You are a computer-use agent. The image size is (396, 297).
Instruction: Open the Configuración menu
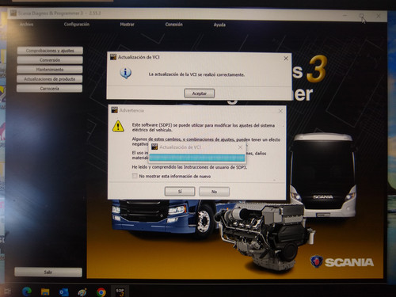click(77, 25)
